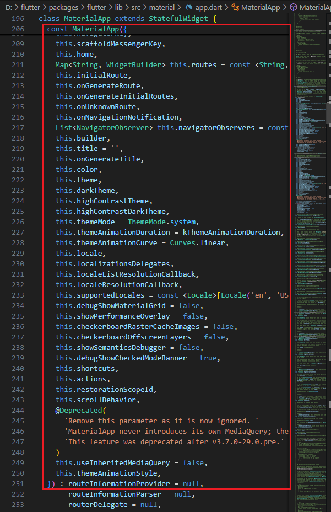The height and width of the screenshot is (512, 331).
Task: Place cursor on this.localizationsDelegates
Action: (115, 263)
